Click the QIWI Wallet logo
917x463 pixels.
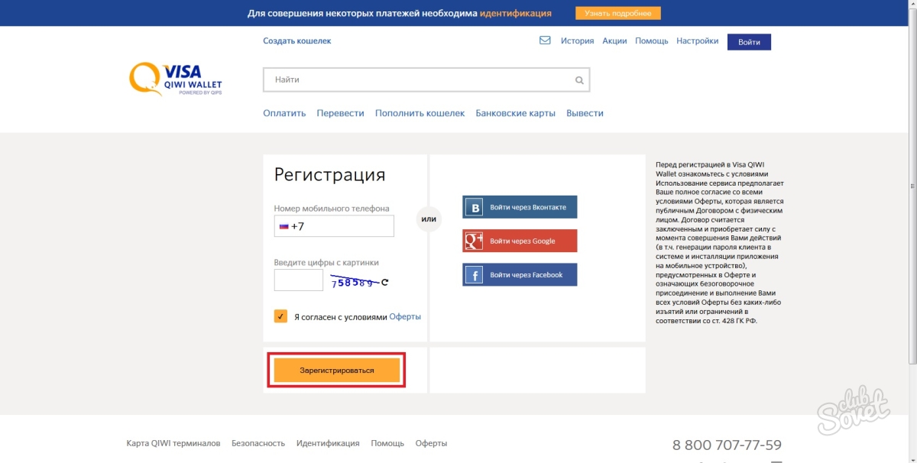click(176, 79)
